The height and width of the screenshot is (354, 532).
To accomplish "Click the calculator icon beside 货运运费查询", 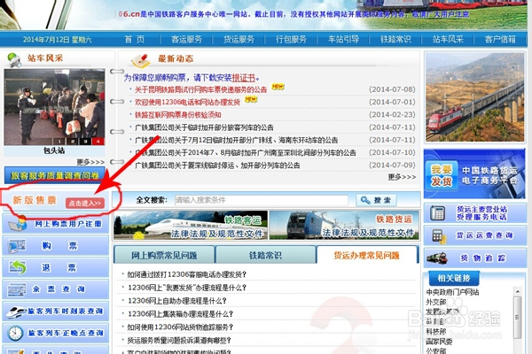I will (439, 236).
